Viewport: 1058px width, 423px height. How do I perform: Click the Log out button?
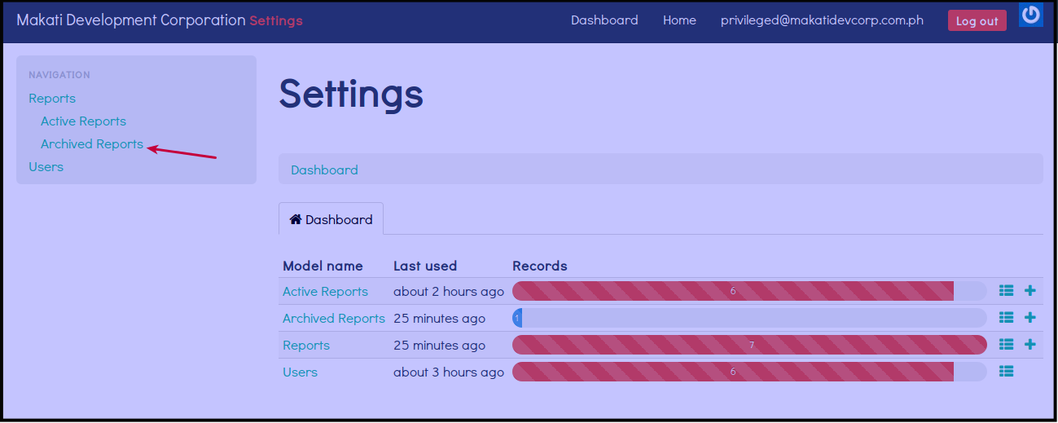(x=977, y=21)
